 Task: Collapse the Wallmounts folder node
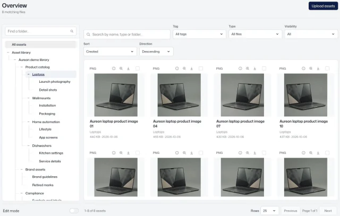pos(28,98)
